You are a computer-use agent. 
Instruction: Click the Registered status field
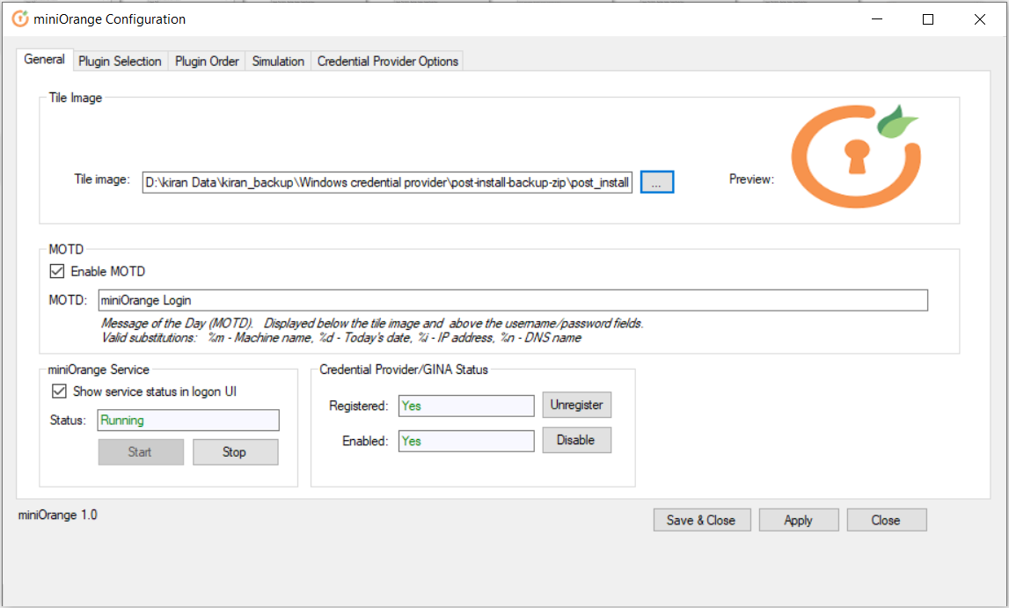pos(466,406)
